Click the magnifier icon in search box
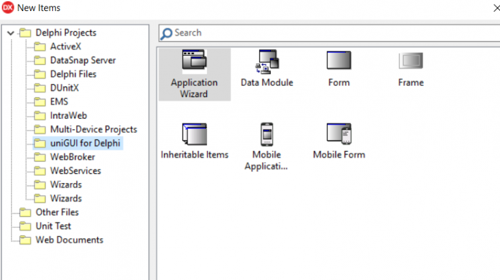This screenshot has width=500, height=280. 167,33
